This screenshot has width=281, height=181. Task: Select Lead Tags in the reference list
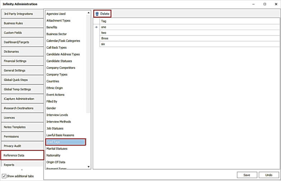click(65, 142)
